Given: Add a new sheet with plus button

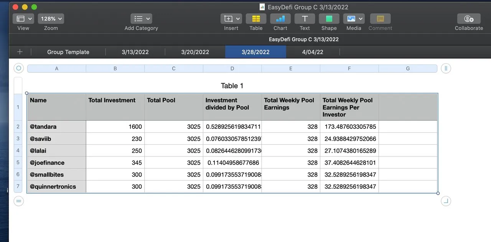Looking at the screenshot, I should [x=20, y=52].
